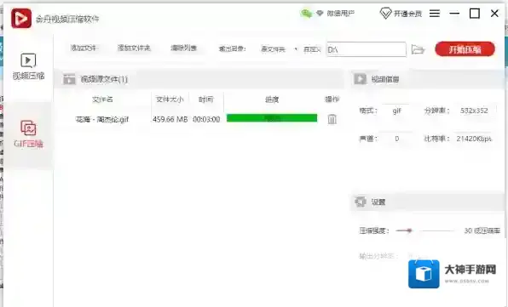Image resolution: width=508 pixels, height=307 pixels.
Task: Delete 花海 - 周杰伦.gif with trash icon
Action: point(332,119)
